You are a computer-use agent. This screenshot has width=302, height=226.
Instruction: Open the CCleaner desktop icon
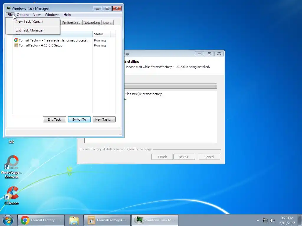click(x=12, y=195)
